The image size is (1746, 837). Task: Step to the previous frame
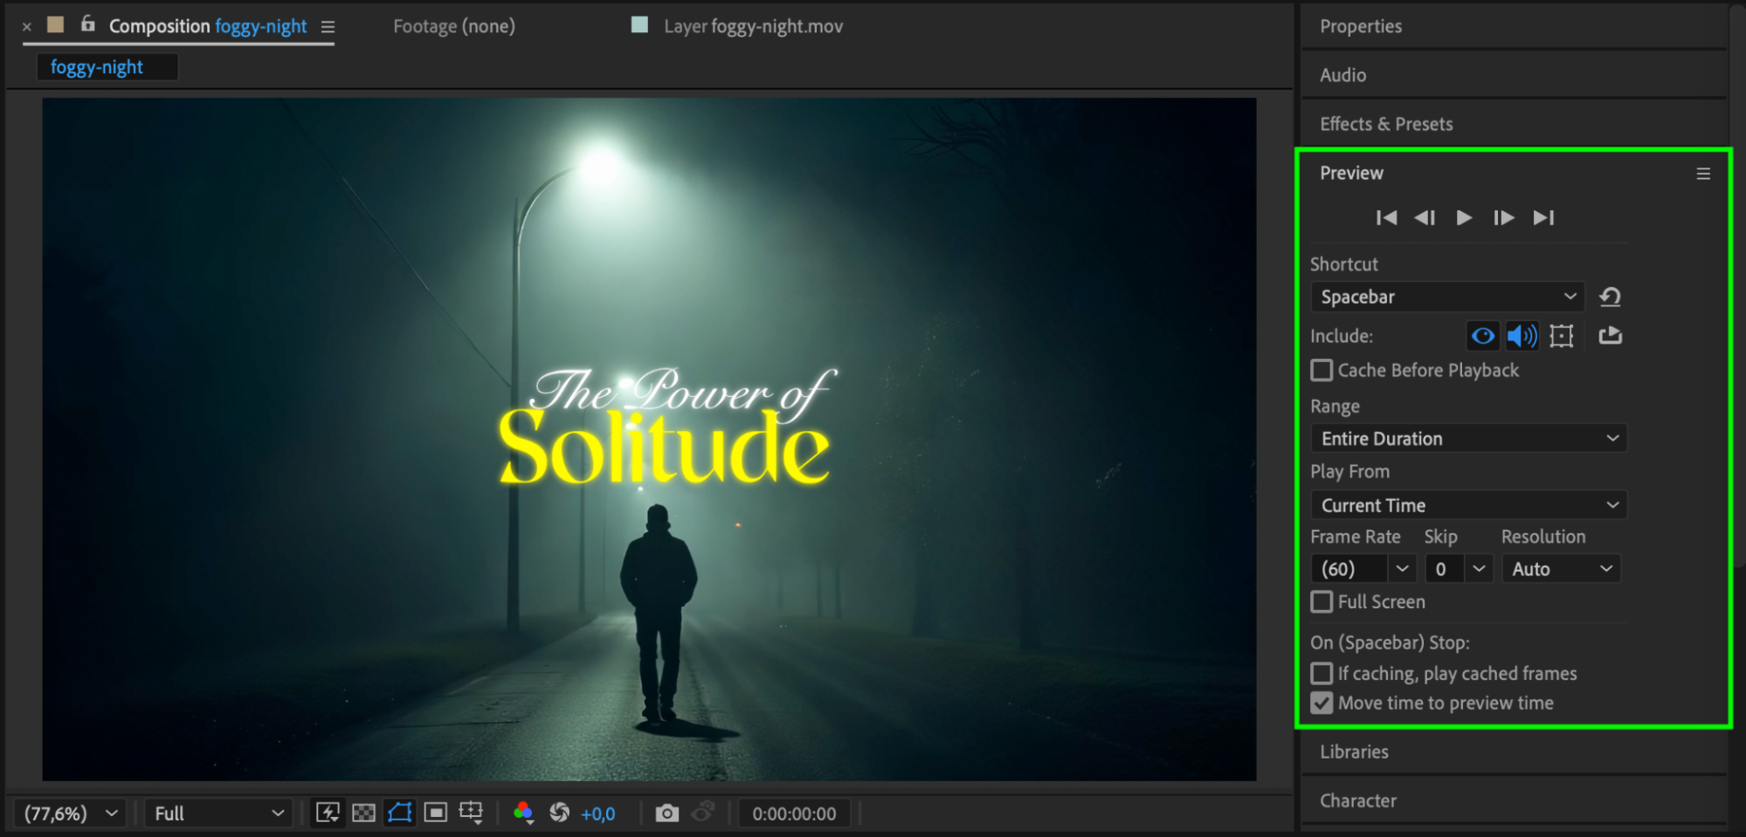pos(1425,217)
